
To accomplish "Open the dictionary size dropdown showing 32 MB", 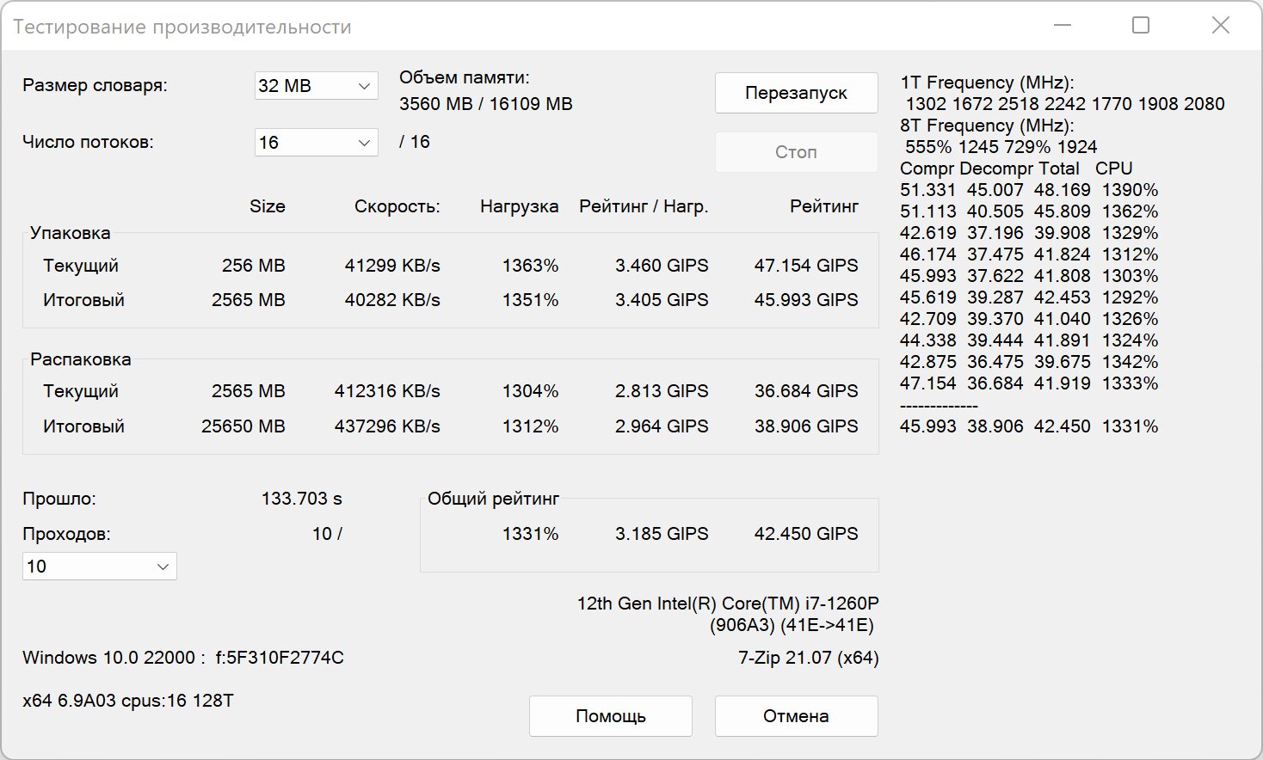I will pos(316,86).
